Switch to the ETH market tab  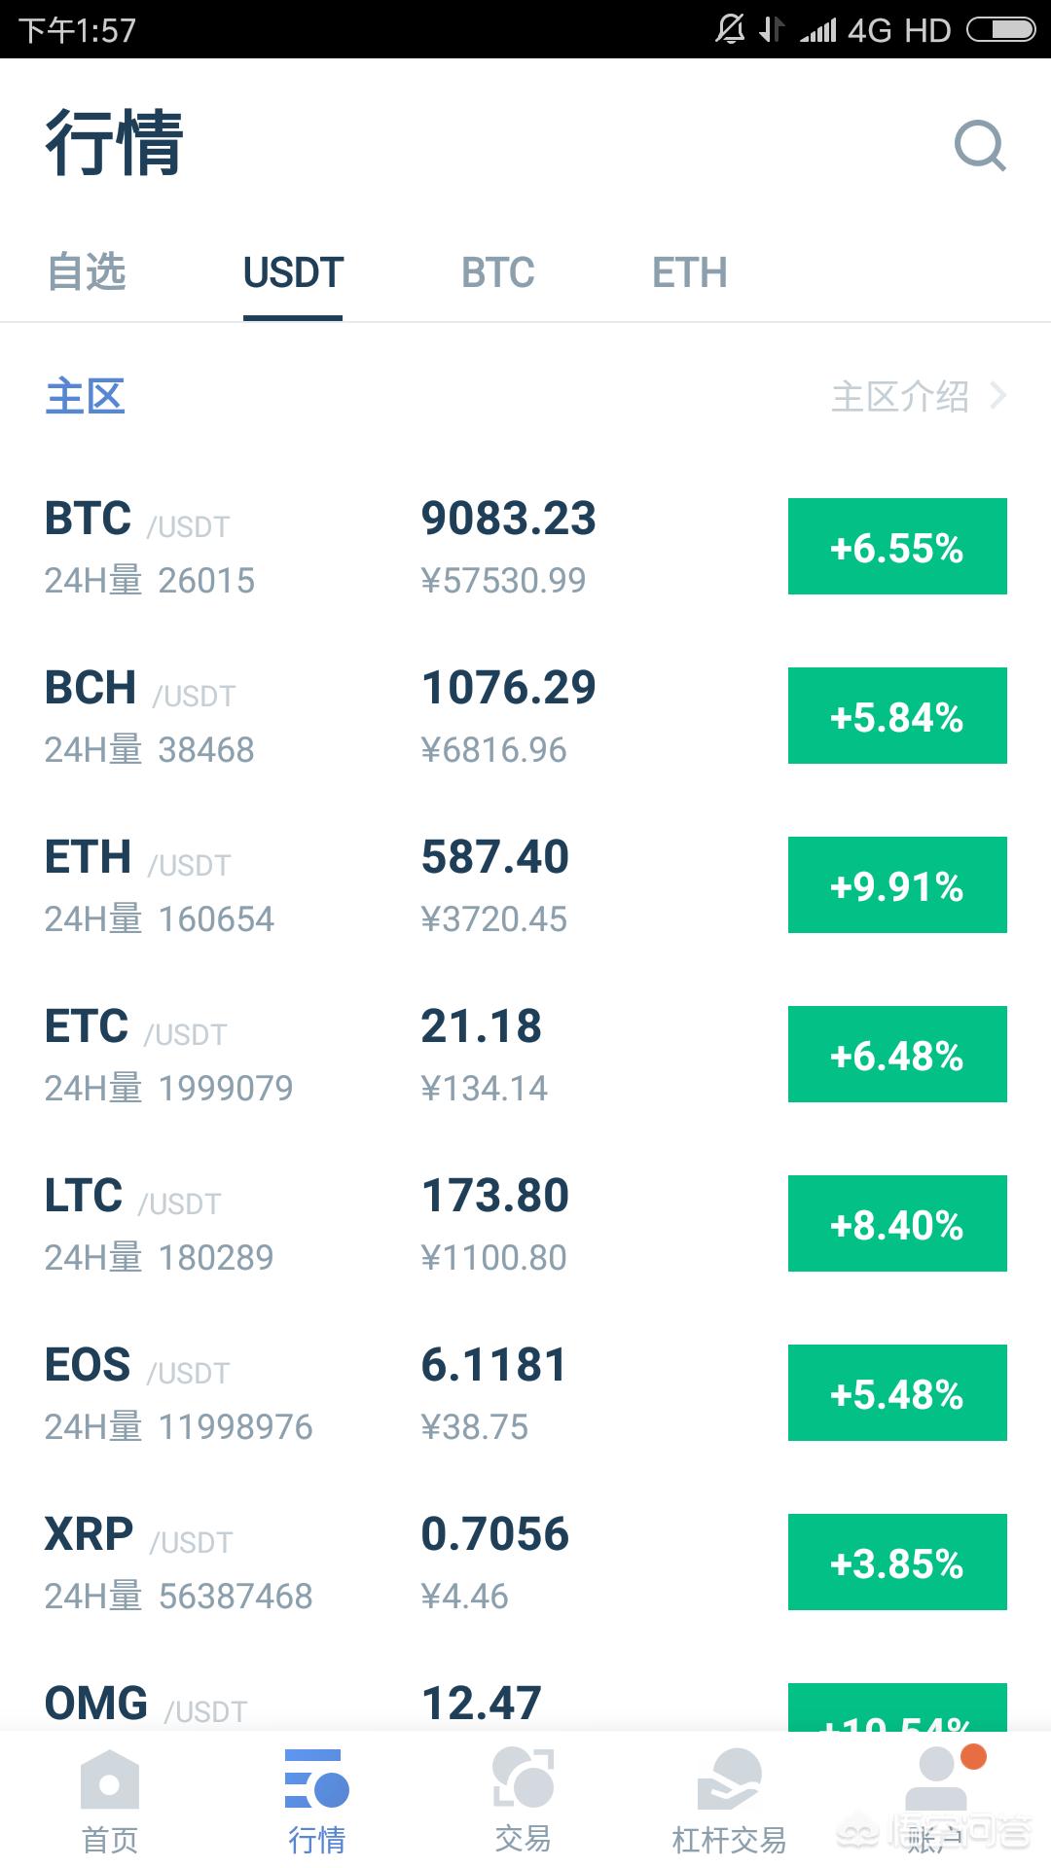tap(689, 272)
